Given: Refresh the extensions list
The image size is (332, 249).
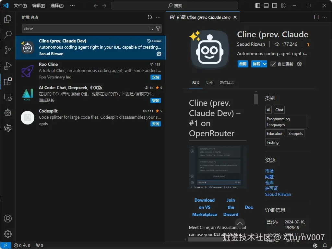Looking at the screenshot, I should [149, 17].
